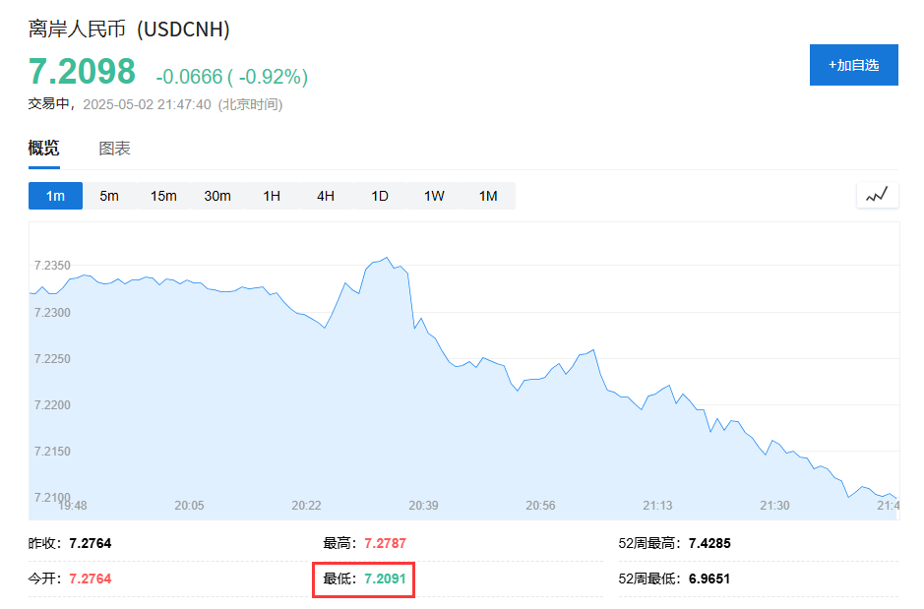924x609 pixels.
Task: Click the 最低 value 7.2091
Action: (x=385, y=579)
